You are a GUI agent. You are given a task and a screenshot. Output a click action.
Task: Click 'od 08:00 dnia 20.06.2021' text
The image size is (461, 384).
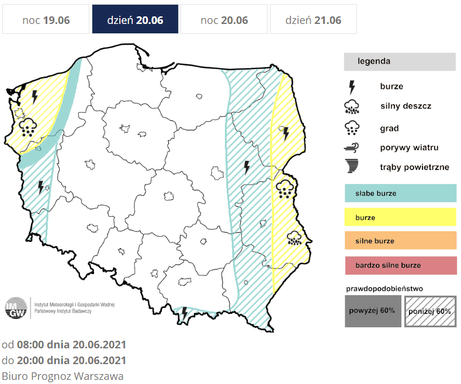pos(64,344)
